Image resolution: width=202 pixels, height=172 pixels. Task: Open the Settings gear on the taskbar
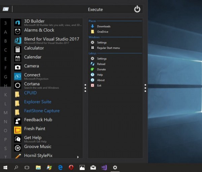coord(115,168)
